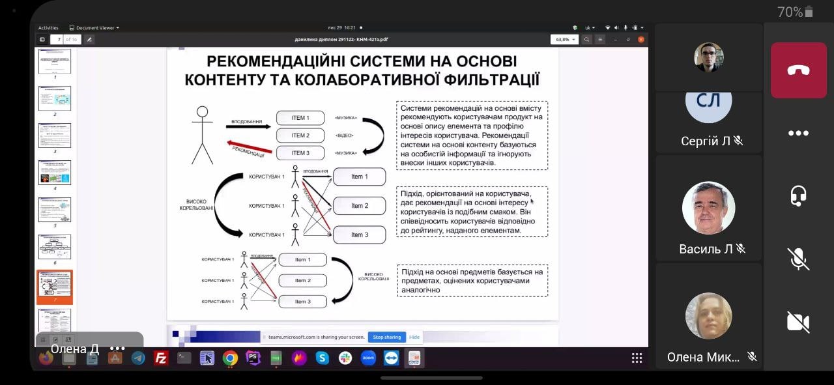Switch audio output via headset icon
The image size is (834, 385).
point(798,195)
